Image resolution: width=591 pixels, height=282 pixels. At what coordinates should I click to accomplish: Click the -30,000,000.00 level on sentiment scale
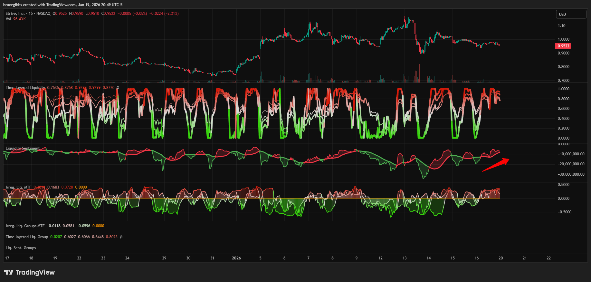(x=571, y=174)
